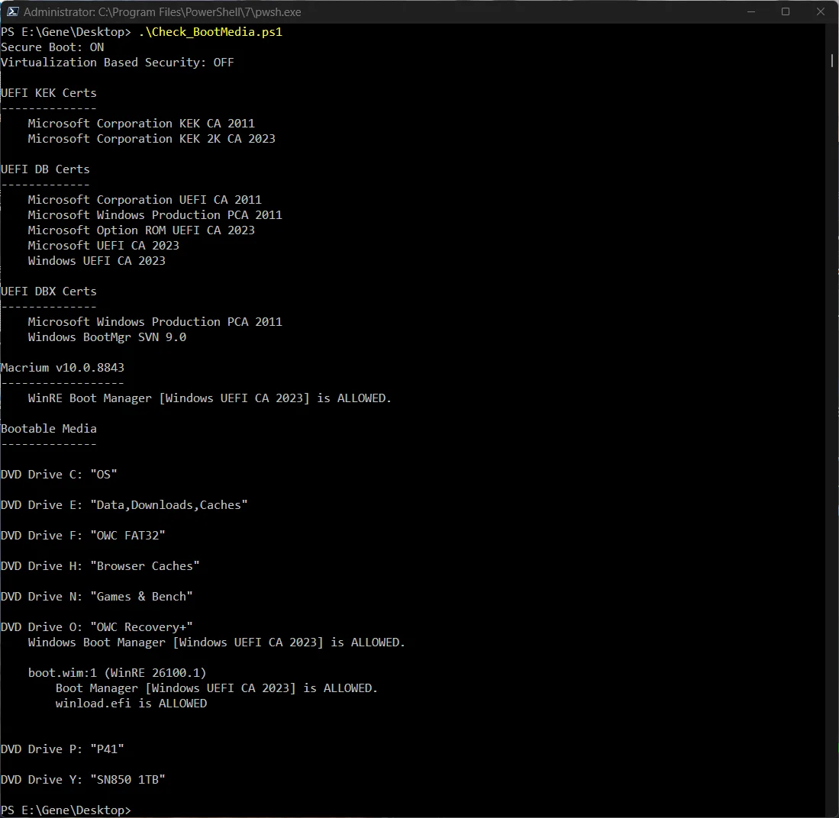Click 'Windows UEFI CA 2023' in DB Certs
This screenshot has width=839, height=818.
click(x=97, y=260)
